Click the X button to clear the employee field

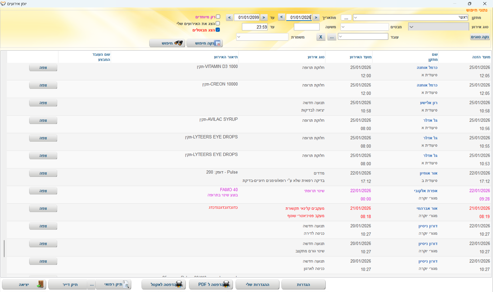[x=320, y=37]
